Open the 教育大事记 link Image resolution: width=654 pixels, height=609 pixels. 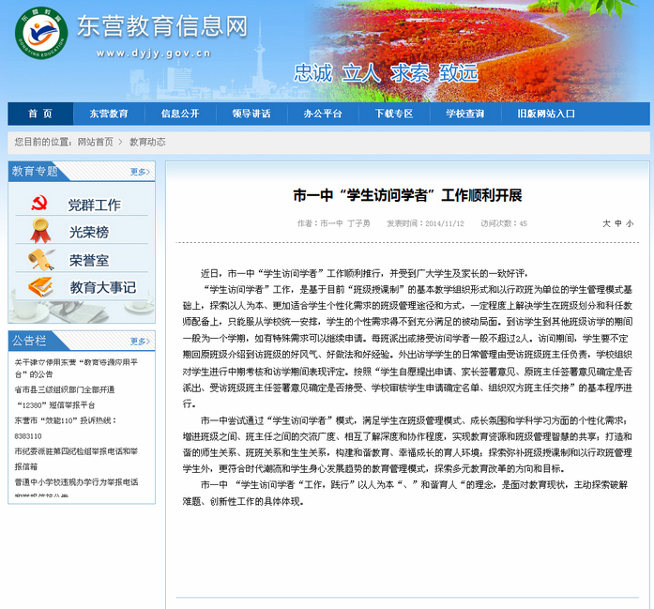tap(102, 287)
